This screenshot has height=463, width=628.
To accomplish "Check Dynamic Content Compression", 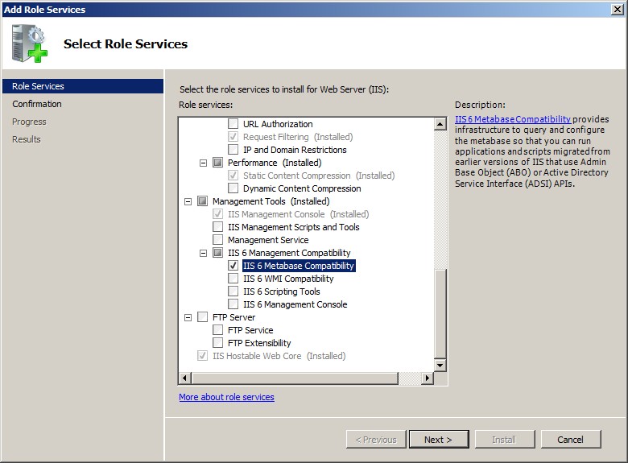I will [233, 188].
